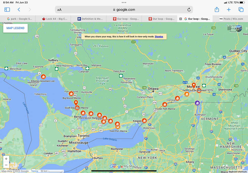The height and width of the screenshot is (173, 248).
Task: Click the Sudbury label
Action: click(x=53, y=60)
